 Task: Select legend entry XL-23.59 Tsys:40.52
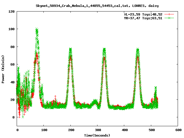(x=143, y=14)
